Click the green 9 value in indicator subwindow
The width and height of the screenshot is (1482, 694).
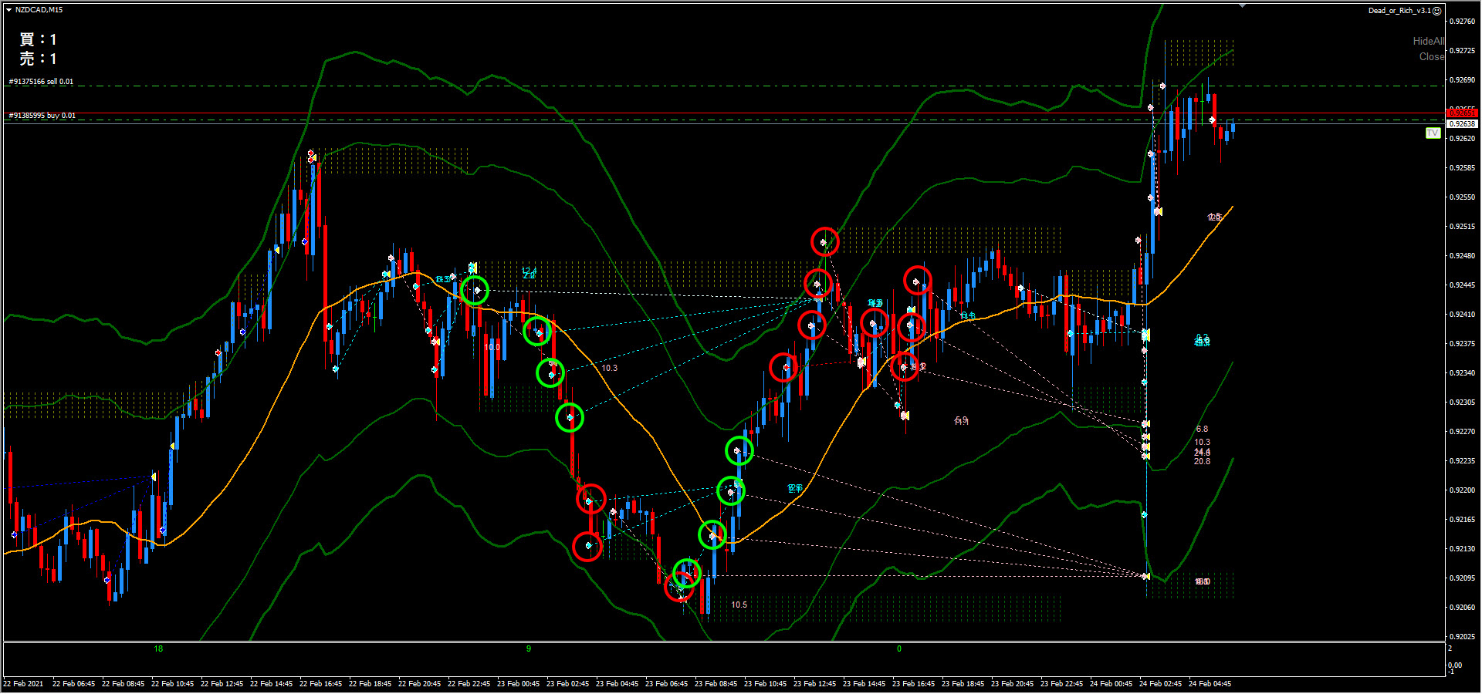point(529,649)
